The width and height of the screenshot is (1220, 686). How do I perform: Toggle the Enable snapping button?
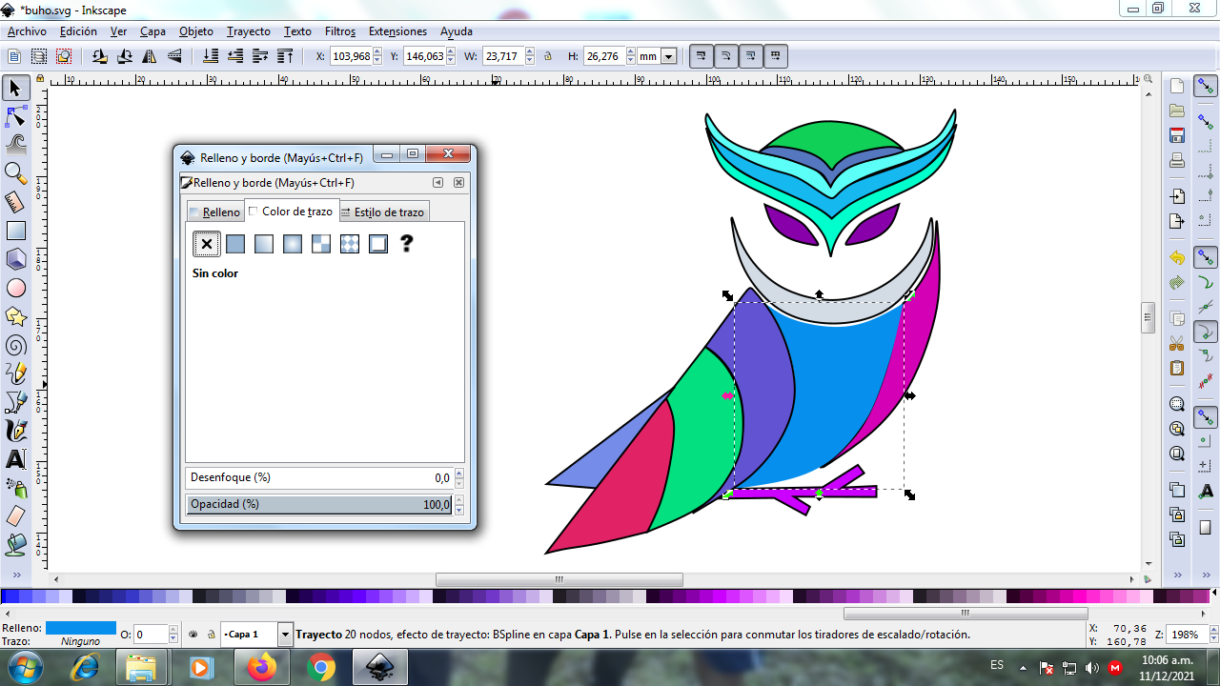pos(1206,88)
